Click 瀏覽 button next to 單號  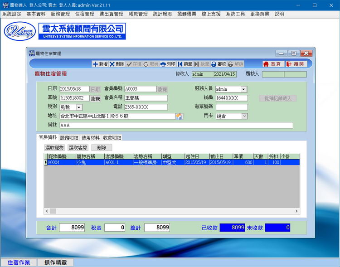pos(95,98)
